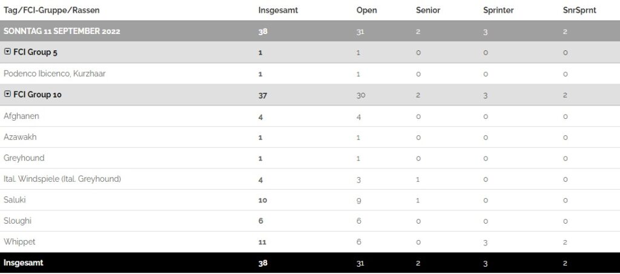Click the Ital. Windspiele breed row
The width and height of the screenshot is (620, 274).
62,179
